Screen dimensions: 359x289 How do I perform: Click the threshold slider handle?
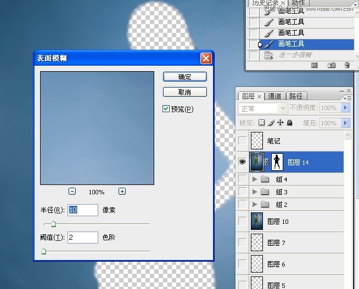43,251
